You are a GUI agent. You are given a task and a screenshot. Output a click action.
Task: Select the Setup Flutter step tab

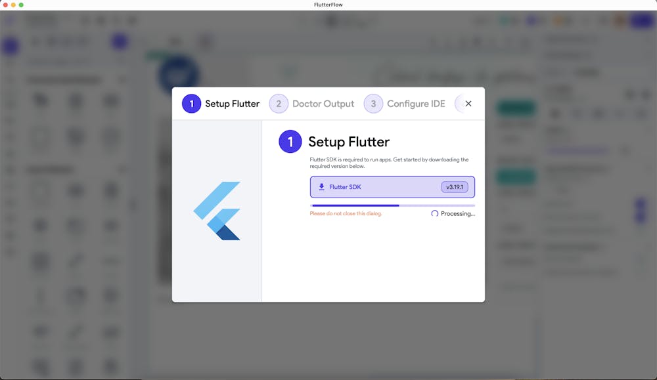coord(221,104)
